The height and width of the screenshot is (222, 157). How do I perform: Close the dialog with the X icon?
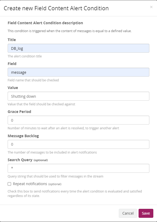click(151, 7)
